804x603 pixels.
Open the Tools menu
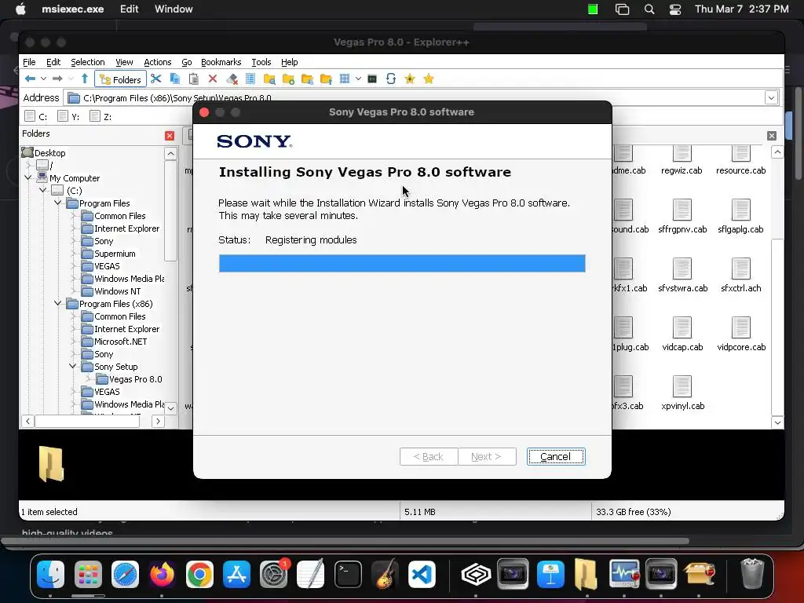click(261, 62)
